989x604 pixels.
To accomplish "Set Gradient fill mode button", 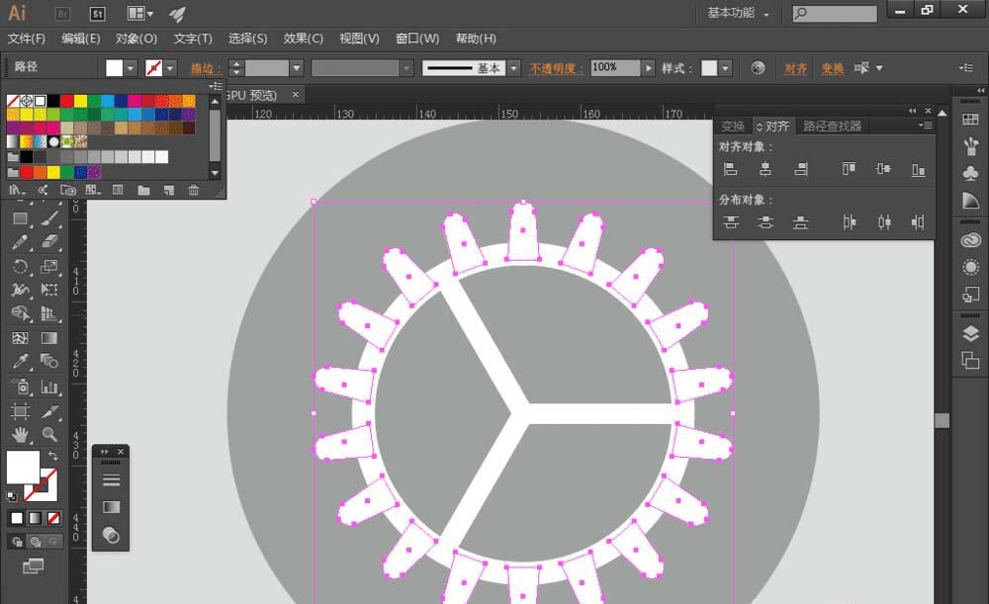I will (36, 518).
